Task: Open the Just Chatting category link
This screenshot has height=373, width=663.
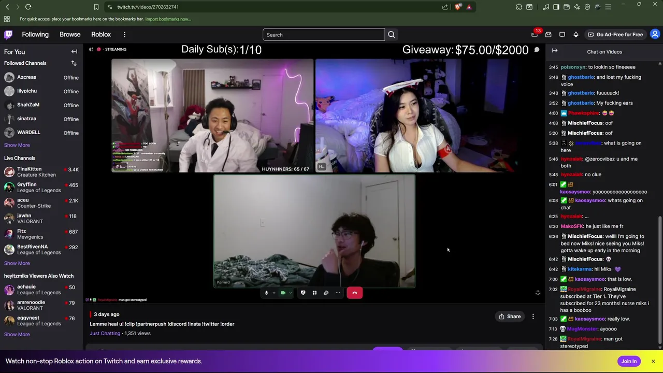Action: point(105,333)
